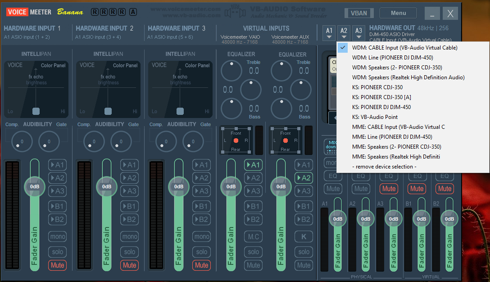Click AUX Front/Rear surround panner dot

(286, 141)
